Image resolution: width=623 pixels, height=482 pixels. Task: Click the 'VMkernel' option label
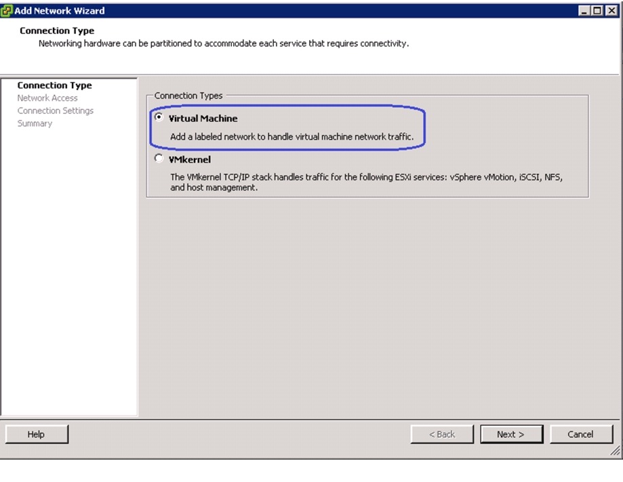(x=190, y=160)
